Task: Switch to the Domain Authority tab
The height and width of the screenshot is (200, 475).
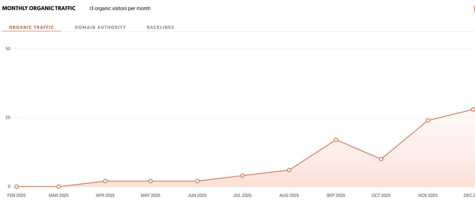Action: pos(100,27)
